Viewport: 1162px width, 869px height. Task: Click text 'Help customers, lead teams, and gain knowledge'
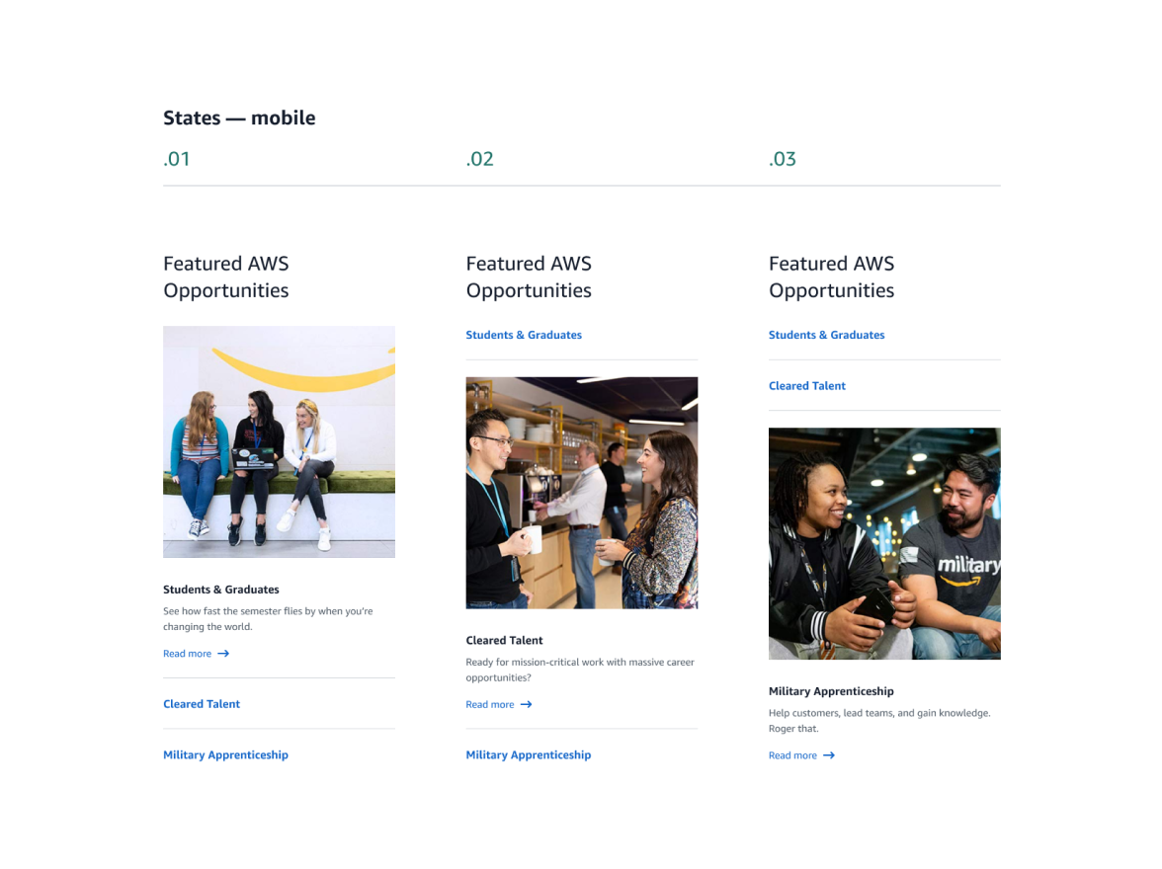point(879,713)
